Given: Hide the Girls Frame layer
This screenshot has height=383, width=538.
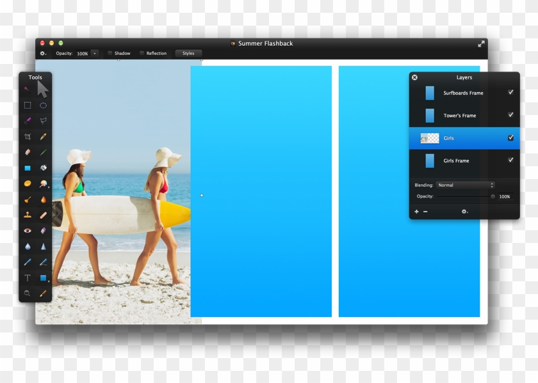Looking at the screenshot, I should pyautogui.click(x=510, y=160).
